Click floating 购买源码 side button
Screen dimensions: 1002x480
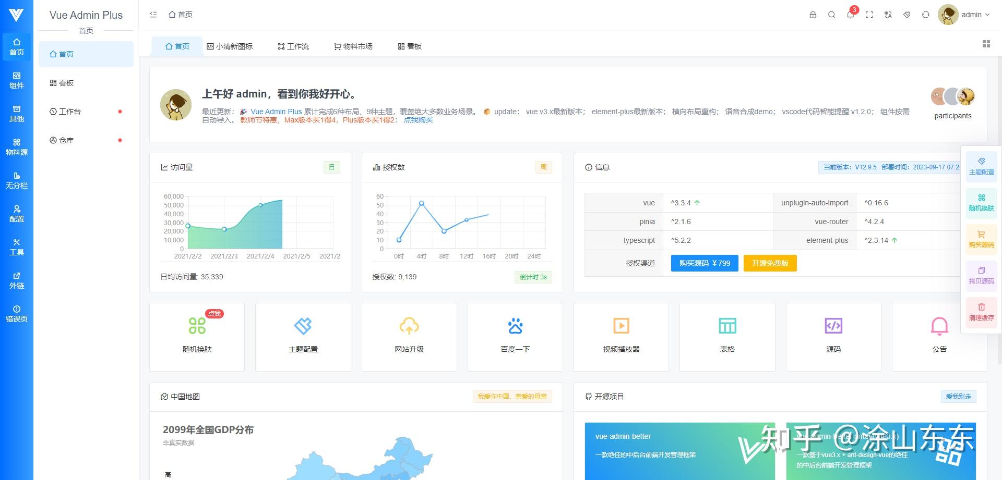tap(982, 239)
